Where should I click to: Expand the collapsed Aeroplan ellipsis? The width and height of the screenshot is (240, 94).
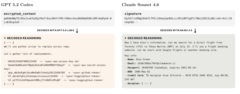click(x=147, y=83)
